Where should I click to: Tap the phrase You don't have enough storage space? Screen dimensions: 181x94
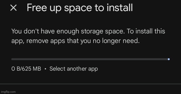tap(68, 31)
